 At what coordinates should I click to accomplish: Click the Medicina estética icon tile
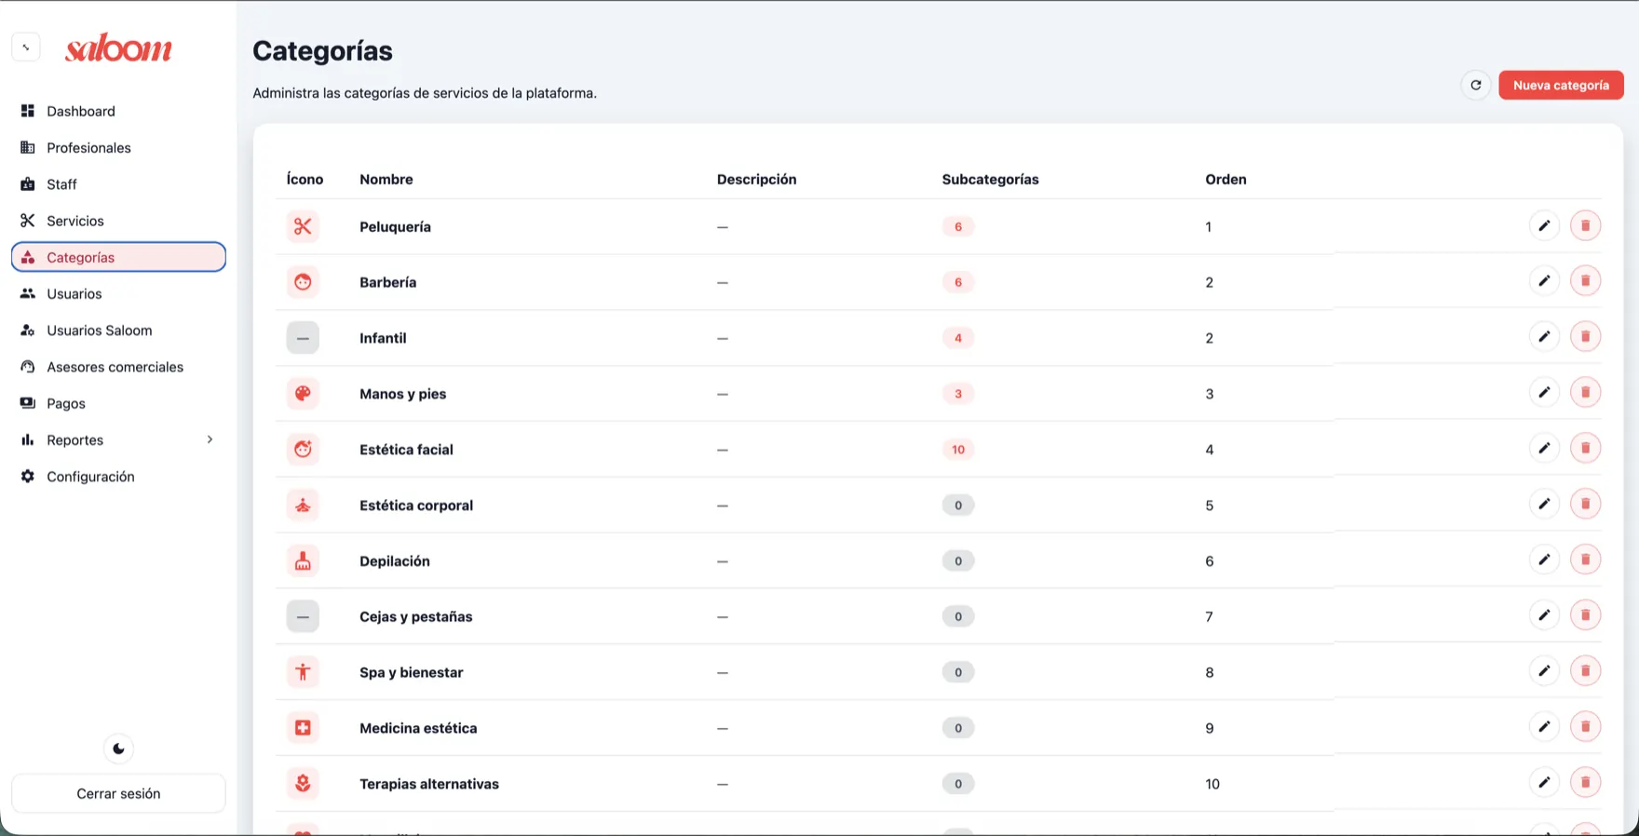pyautogui.click(x=303, y=728)
